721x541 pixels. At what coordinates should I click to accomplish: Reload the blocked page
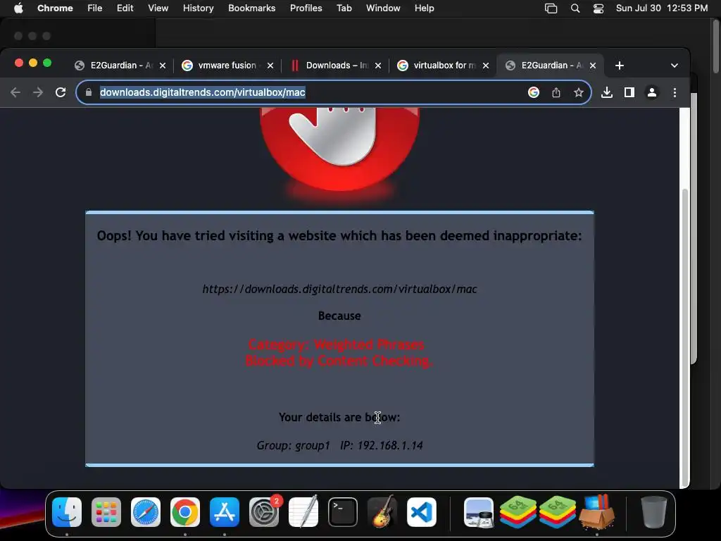pyautogui.click(x=61, y=92)
